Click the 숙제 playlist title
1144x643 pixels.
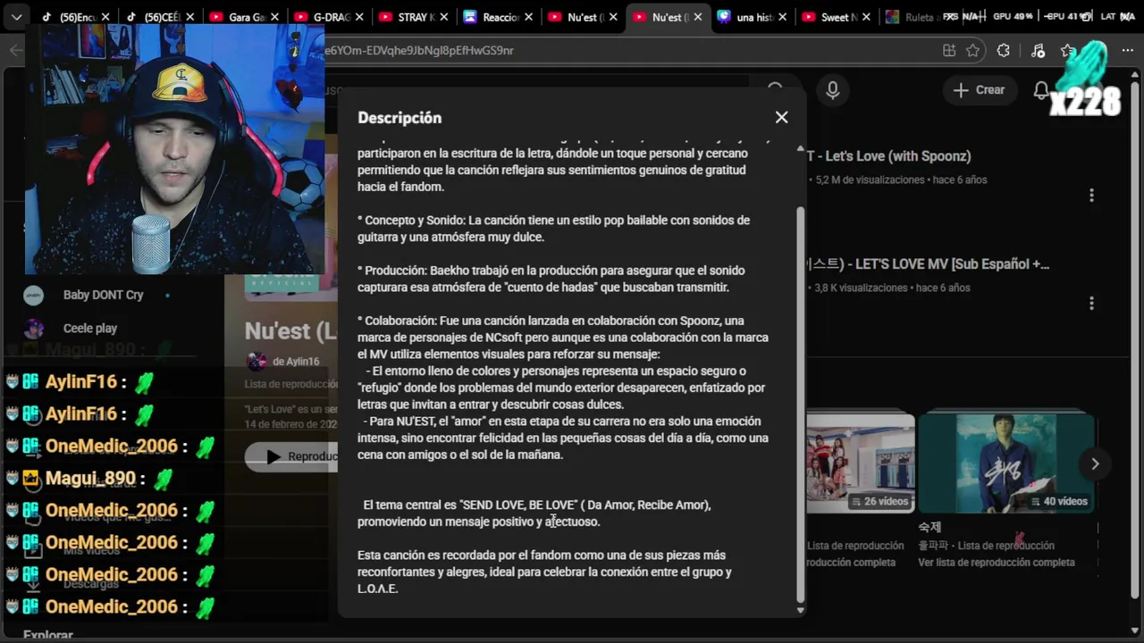coord(929,527)
